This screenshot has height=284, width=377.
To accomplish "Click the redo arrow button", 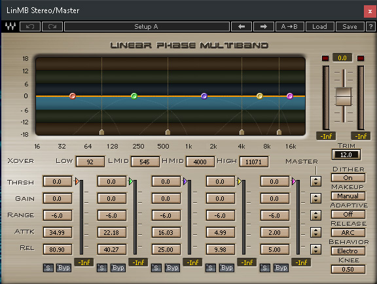I will (52, 26).
